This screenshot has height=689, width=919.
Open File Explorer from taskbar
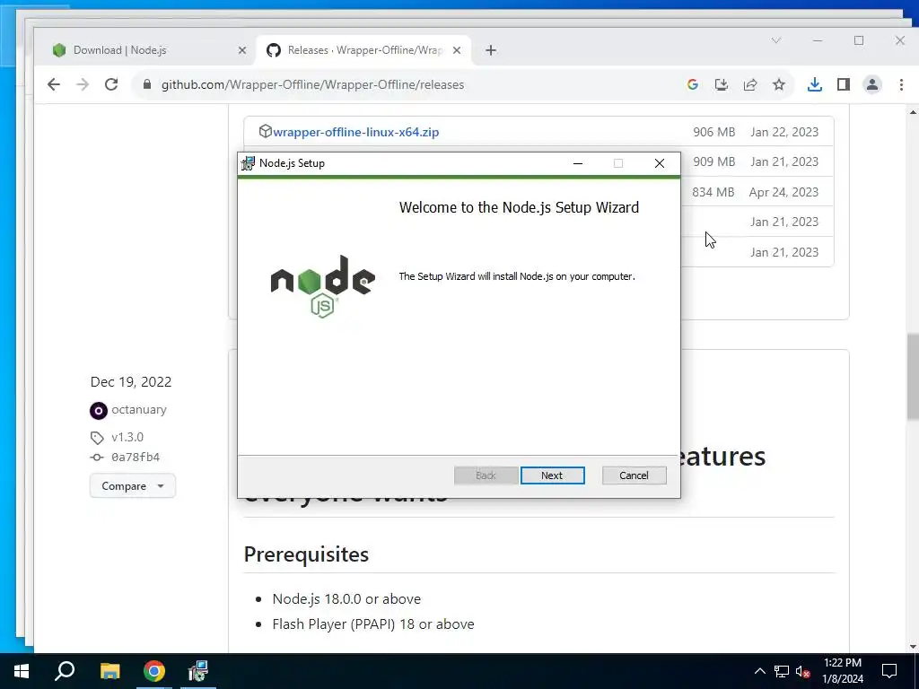tap(109, 671)
